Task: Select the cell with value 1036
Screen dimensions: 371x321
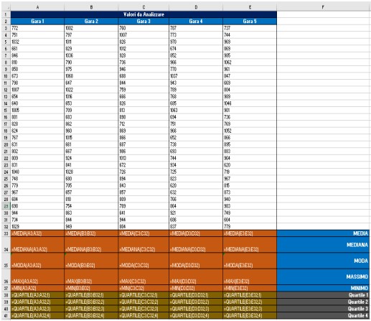Action: click(91, 55)
